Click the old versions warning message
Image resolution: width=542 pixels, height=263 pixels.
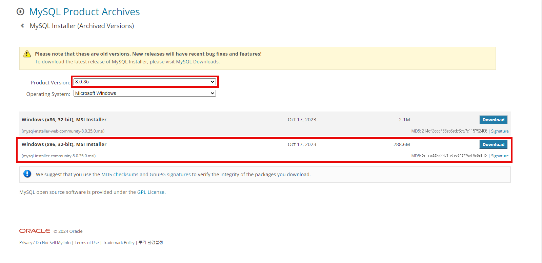coord(148,54)
